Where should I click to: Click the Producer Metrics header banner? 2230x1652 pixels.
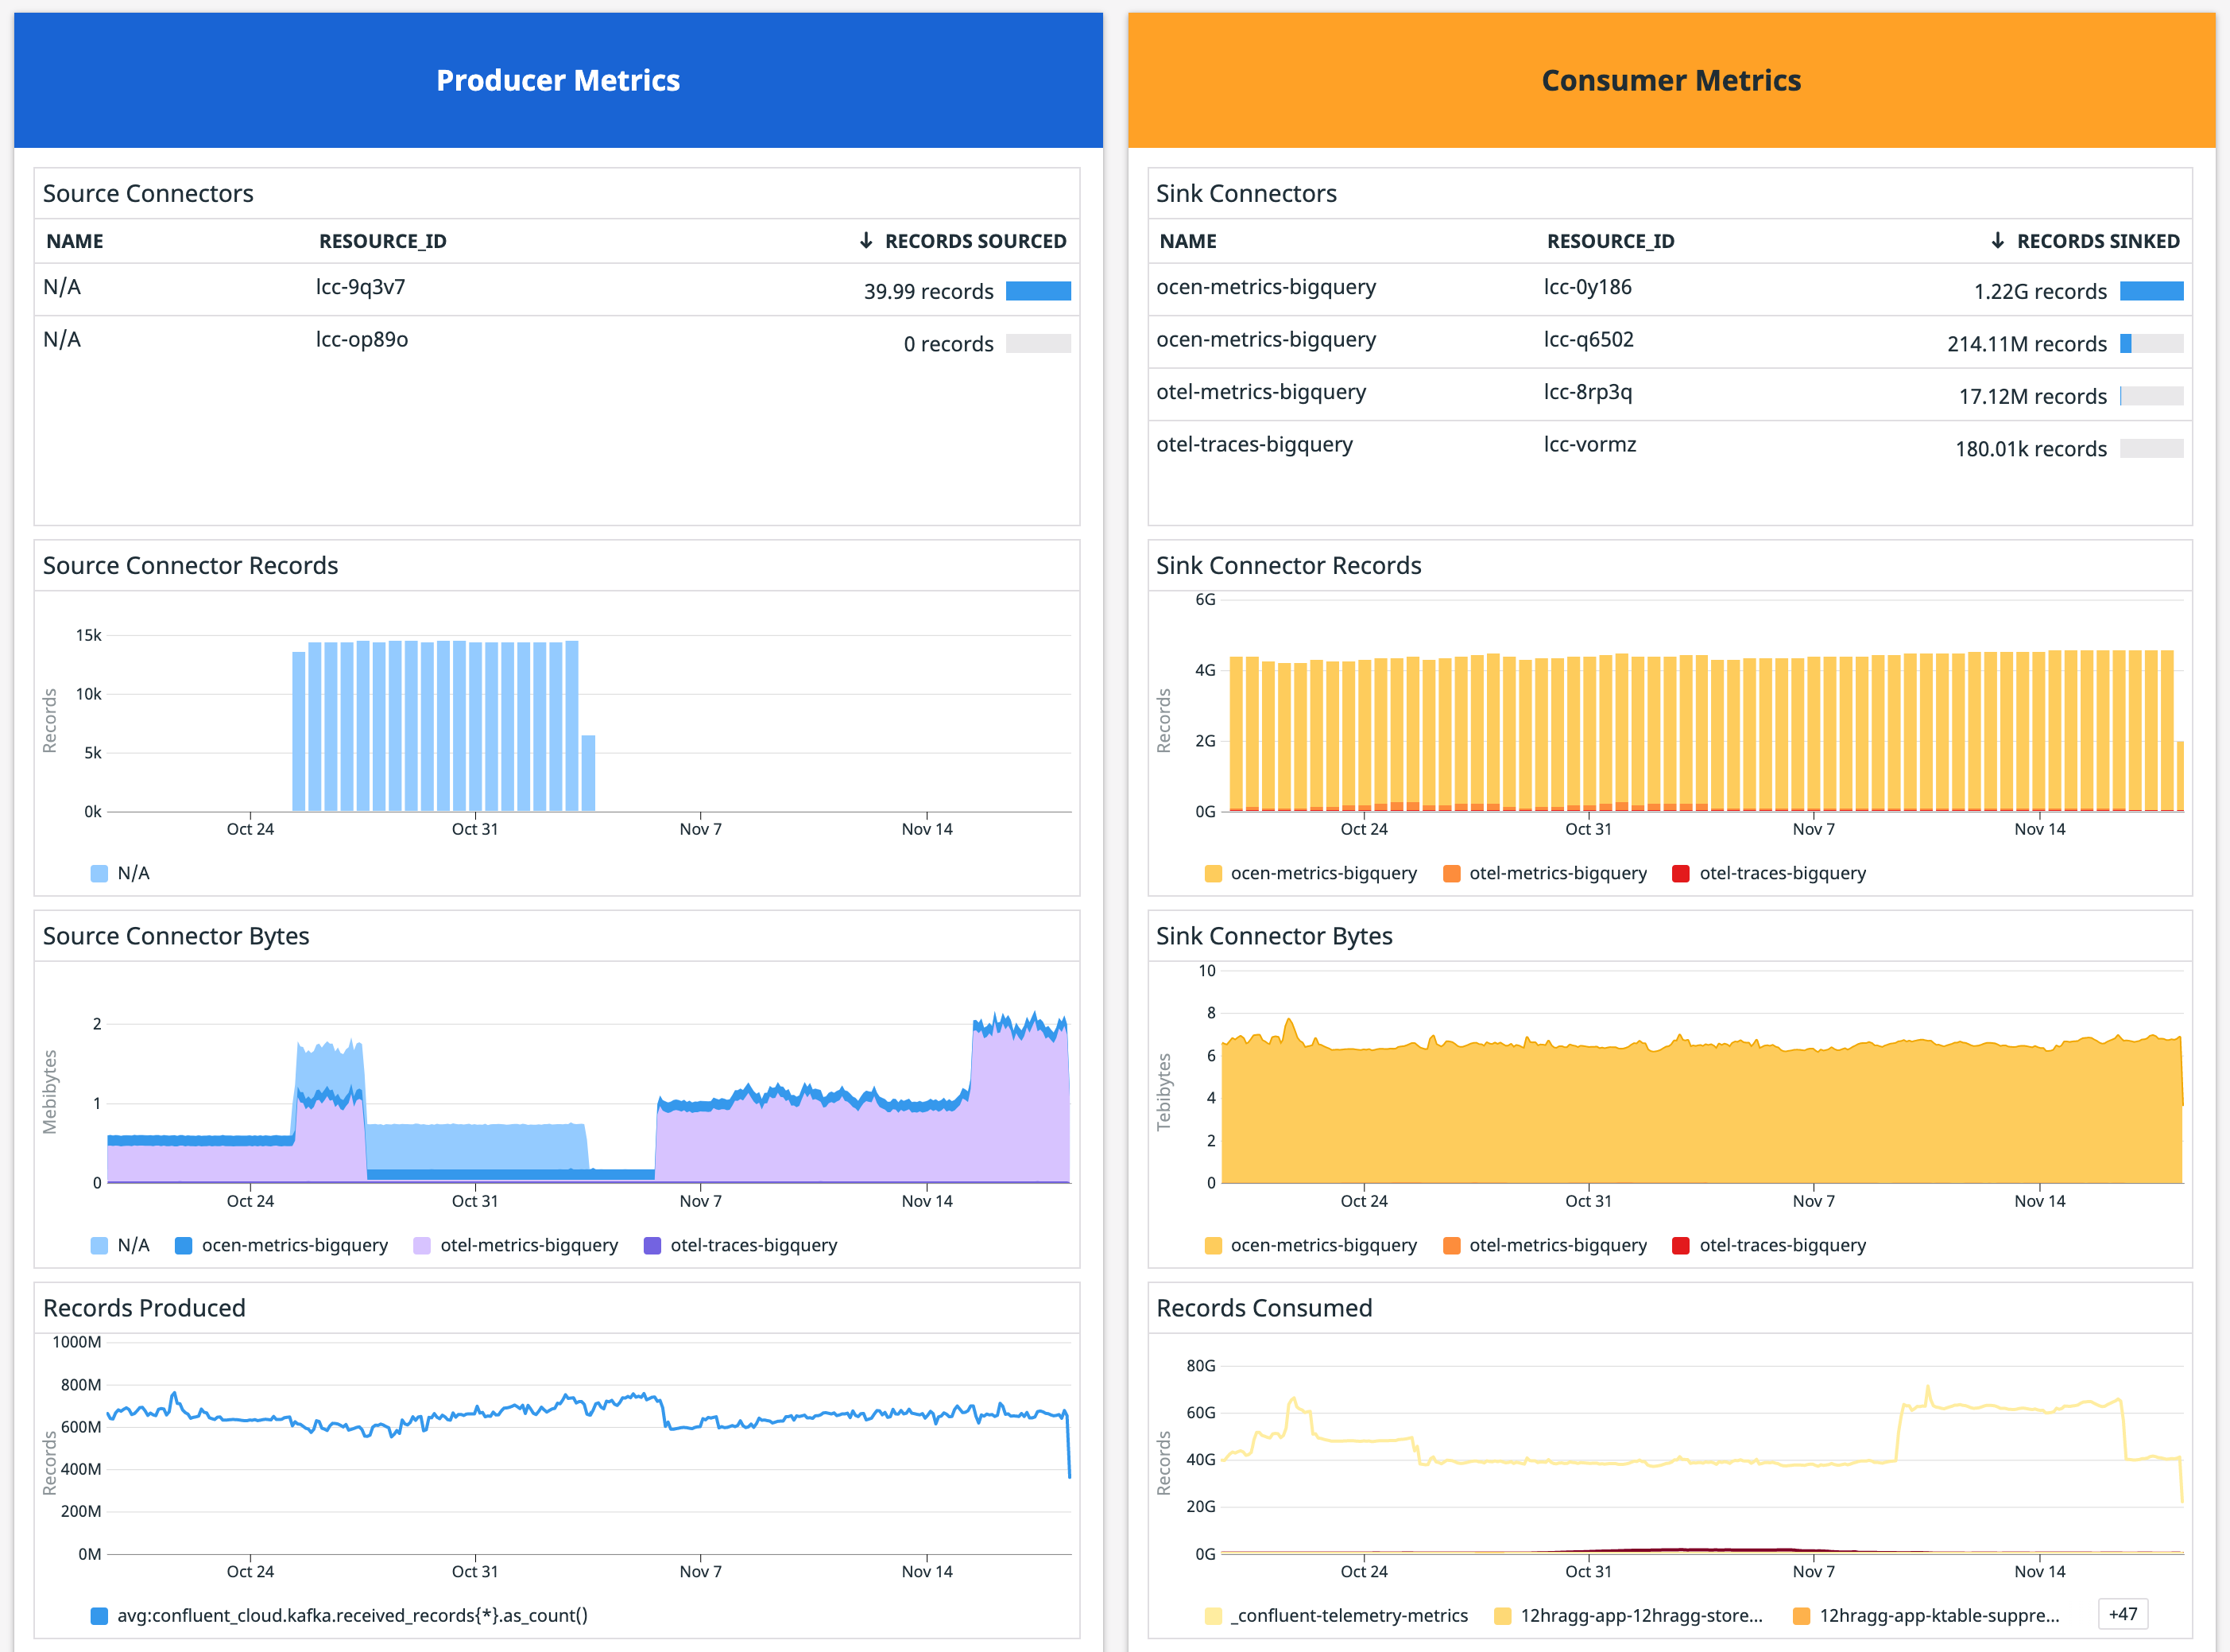click(x=557, y=80)
